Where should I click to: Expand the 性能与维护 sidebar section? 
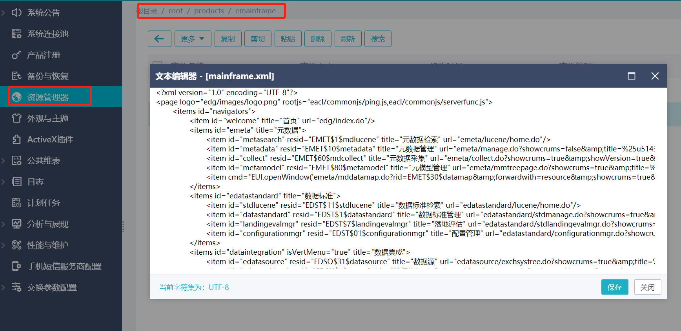tap(4, 245)
